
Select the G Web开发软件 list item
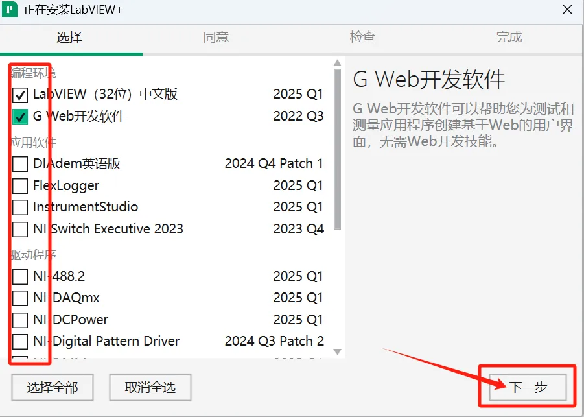(x=79, y=116)
